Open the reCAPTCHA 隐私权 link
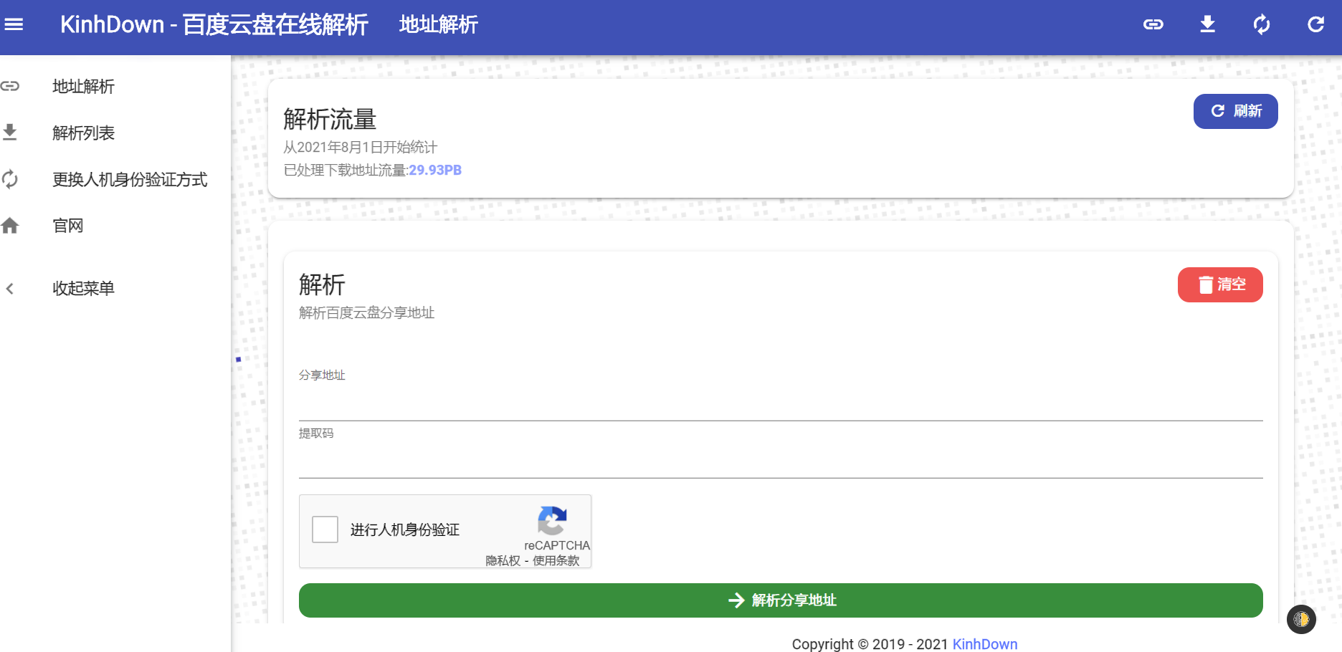 click(503, 560)
